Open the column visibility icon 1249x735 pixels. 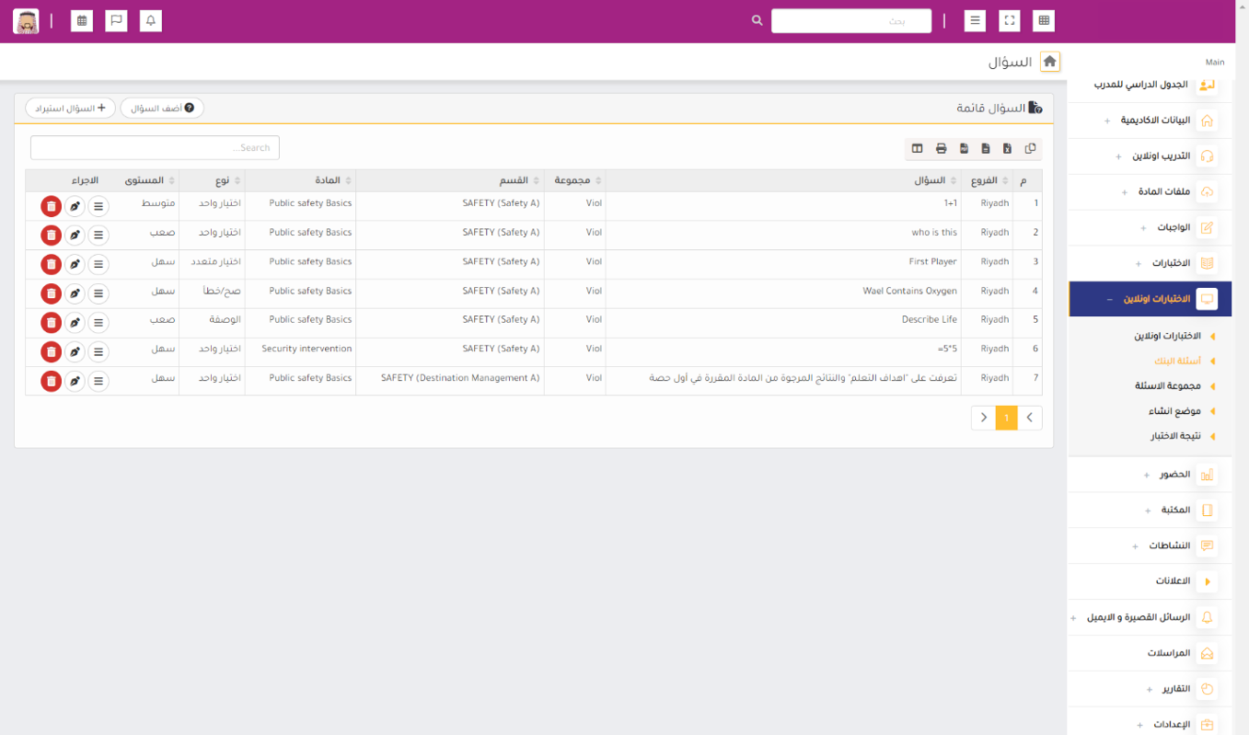(918, 148)
